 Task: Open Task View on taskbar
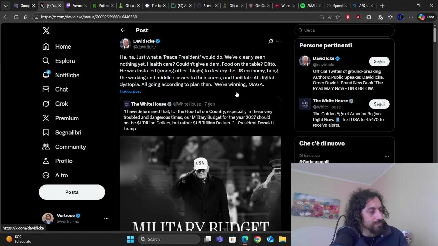tap(207, 239)
